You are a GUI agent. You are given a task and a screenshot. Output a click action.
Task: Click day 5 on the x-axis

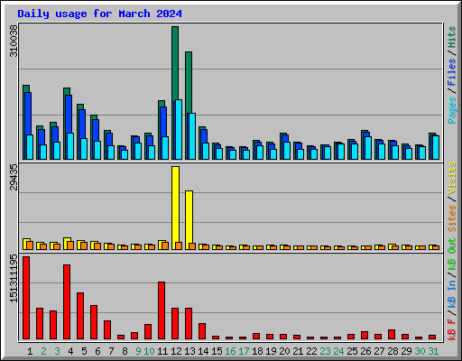point(84,351)
